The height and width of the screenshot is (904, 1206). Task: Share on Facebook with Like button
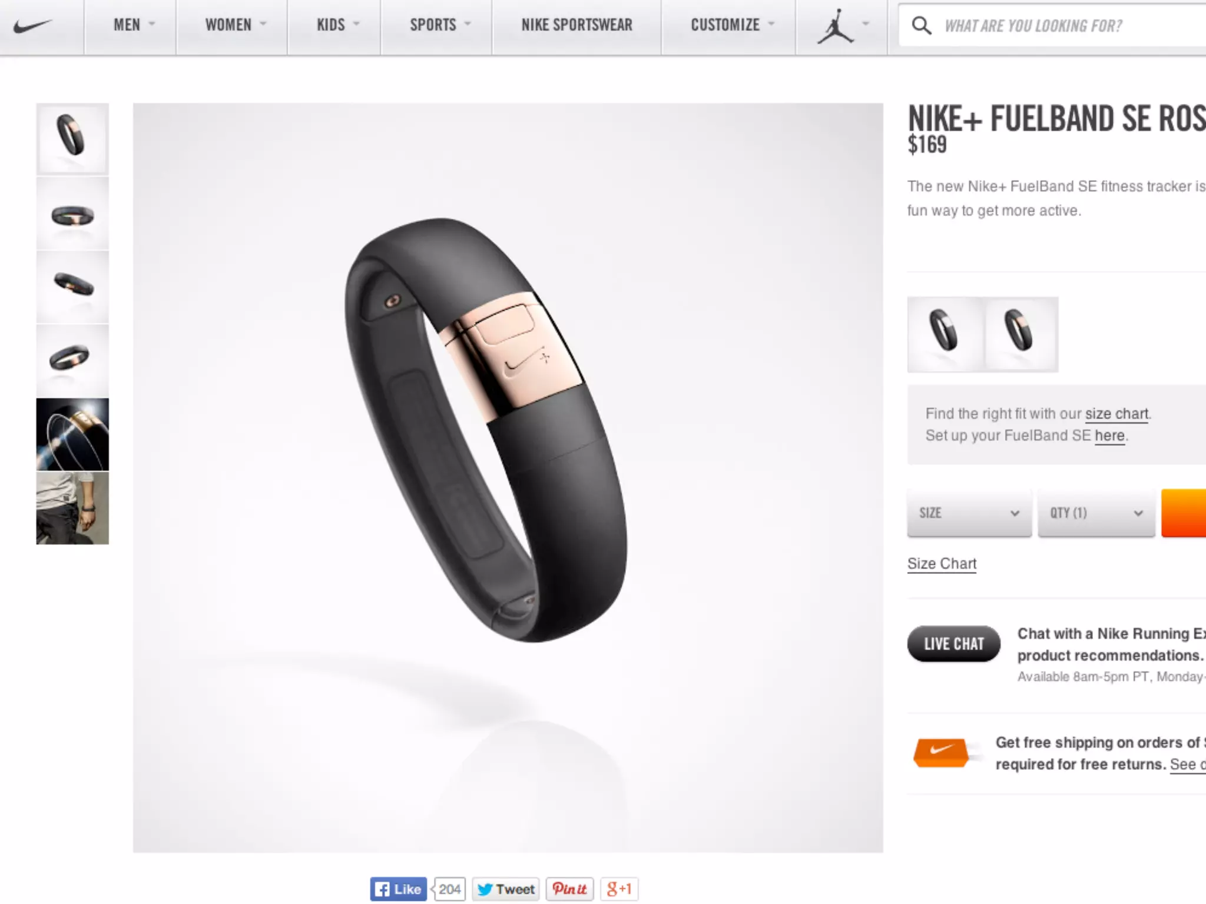[398, 889]
